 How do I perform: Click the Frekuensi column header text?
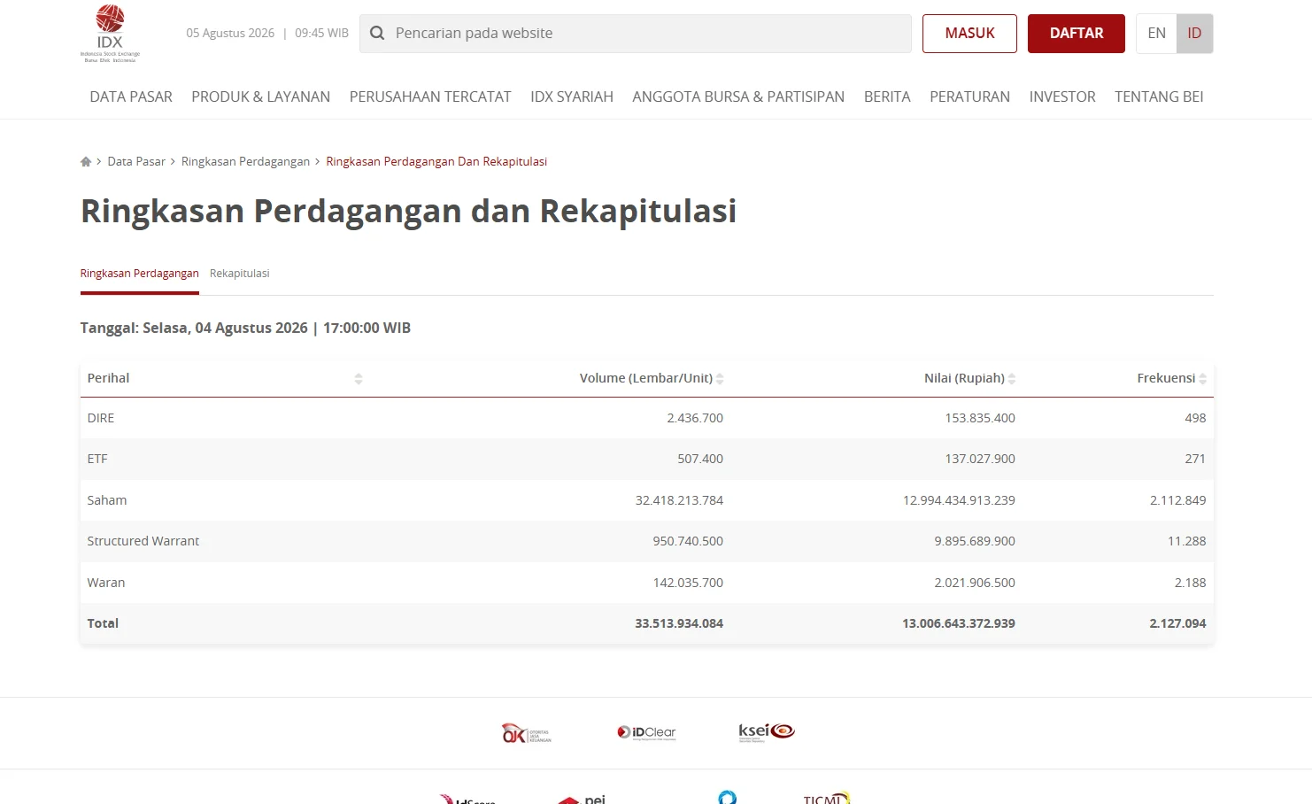tap(1166, 378)
